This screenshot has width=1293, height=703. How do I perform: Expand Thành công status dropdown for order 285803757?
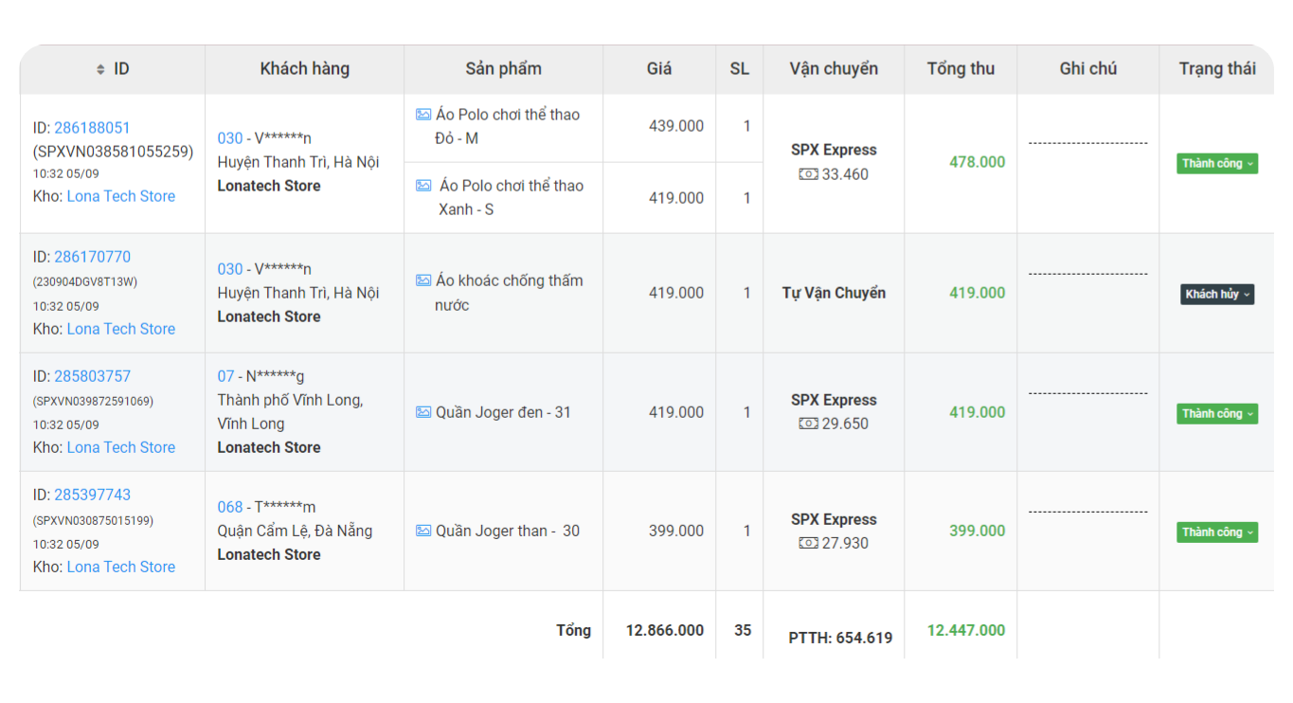(1217, 414)
